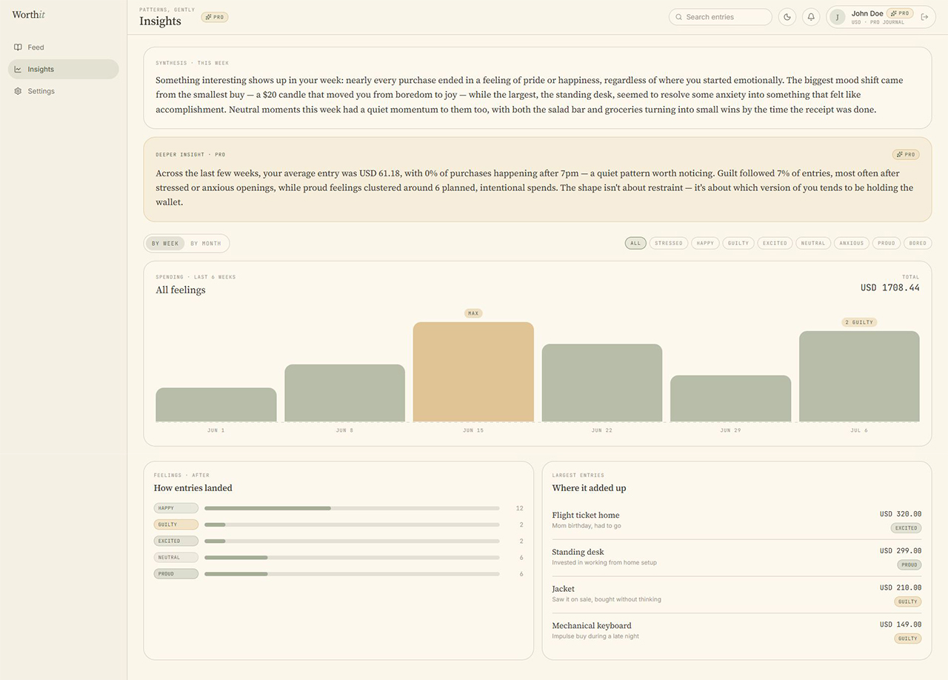
Task: Filter spending by Bored feeling
Action: point(918,243)
